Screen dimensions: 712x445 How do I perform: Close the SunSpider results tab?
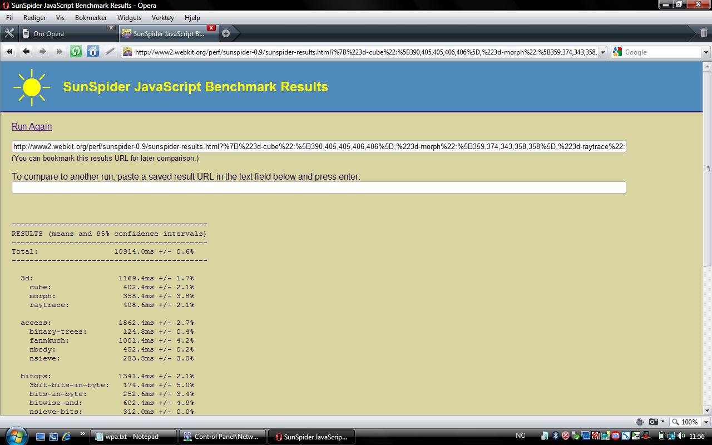[x=211, y=28]
